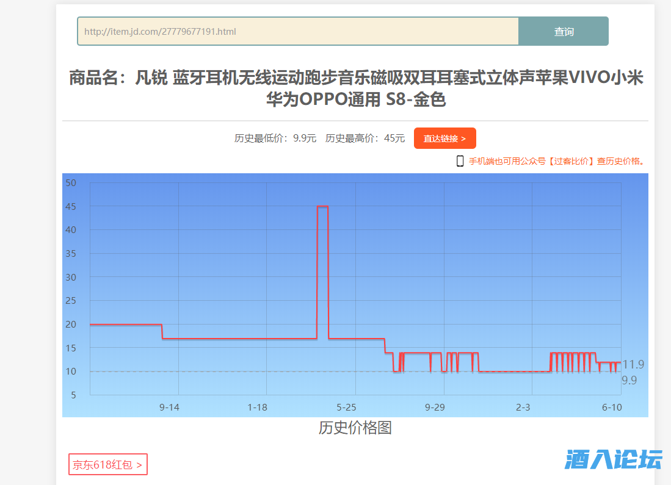This screenshot has width=671, height=485.
Task: Click the 9-29 date axis label
Action: tap(435, 408)
